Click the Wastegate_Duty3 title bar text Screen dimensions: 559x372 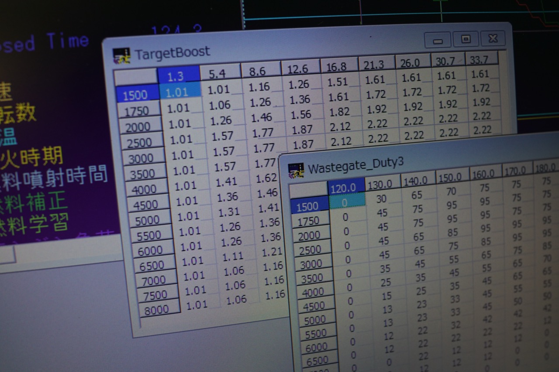pos(355,166)
